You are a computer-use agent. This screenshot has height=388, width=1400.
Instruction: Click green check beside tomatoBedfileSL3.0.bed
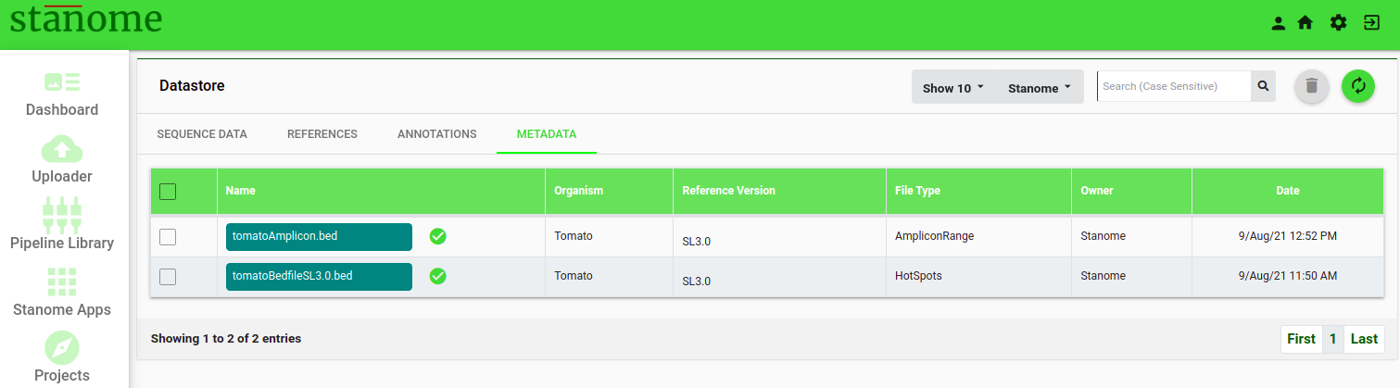(438, 276)
